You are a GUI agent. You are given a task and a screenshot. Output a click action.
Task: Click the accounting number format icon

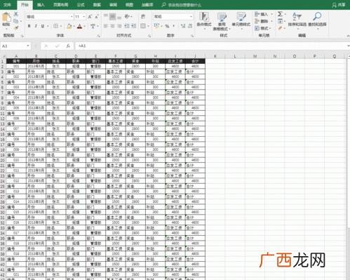coord(156,26)
